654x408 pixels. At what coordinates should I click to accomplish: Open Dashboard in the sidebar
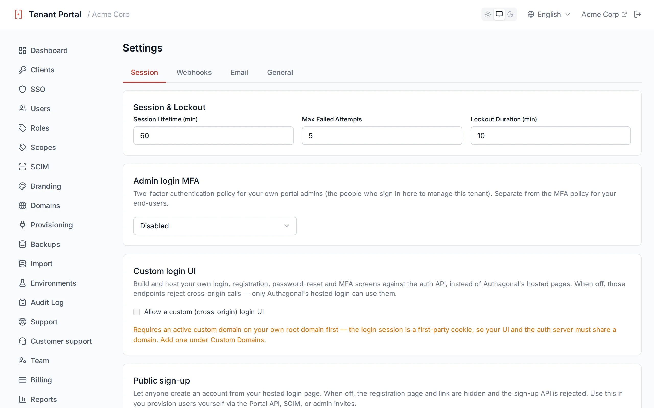coord(49,50)
